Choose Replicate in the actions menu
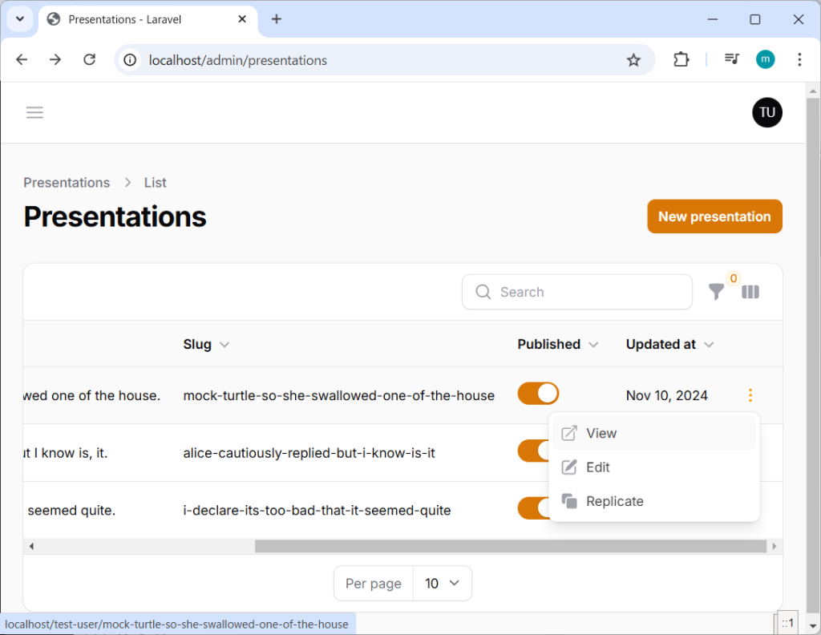Screen dimensions: 821x635 coord(614,502)
